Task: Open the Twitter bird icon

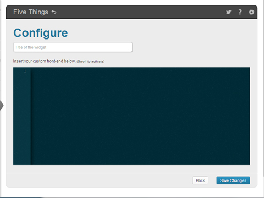Action: (x=228, y=12)
